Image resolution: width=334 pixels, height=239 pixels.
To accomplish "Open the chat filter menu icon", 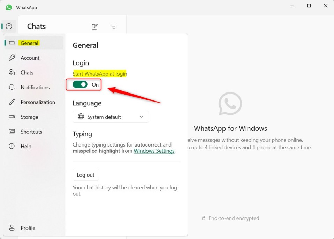I will pyautogui.click(x=114, y=27).
